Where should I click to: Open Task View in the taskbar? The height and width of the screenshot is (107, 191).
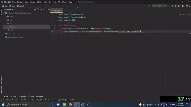tap(52, 104)
